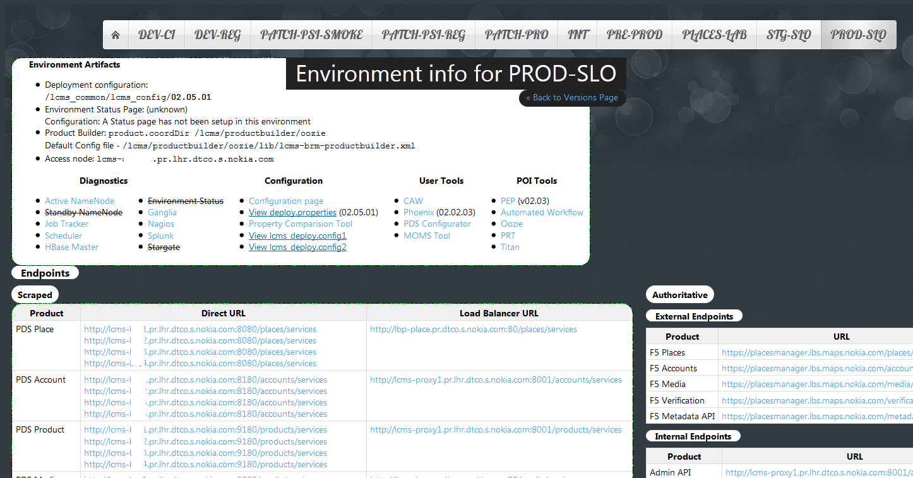
Task: Switch to the PATCH-PRO tab
Action: [x=516, y=35]
